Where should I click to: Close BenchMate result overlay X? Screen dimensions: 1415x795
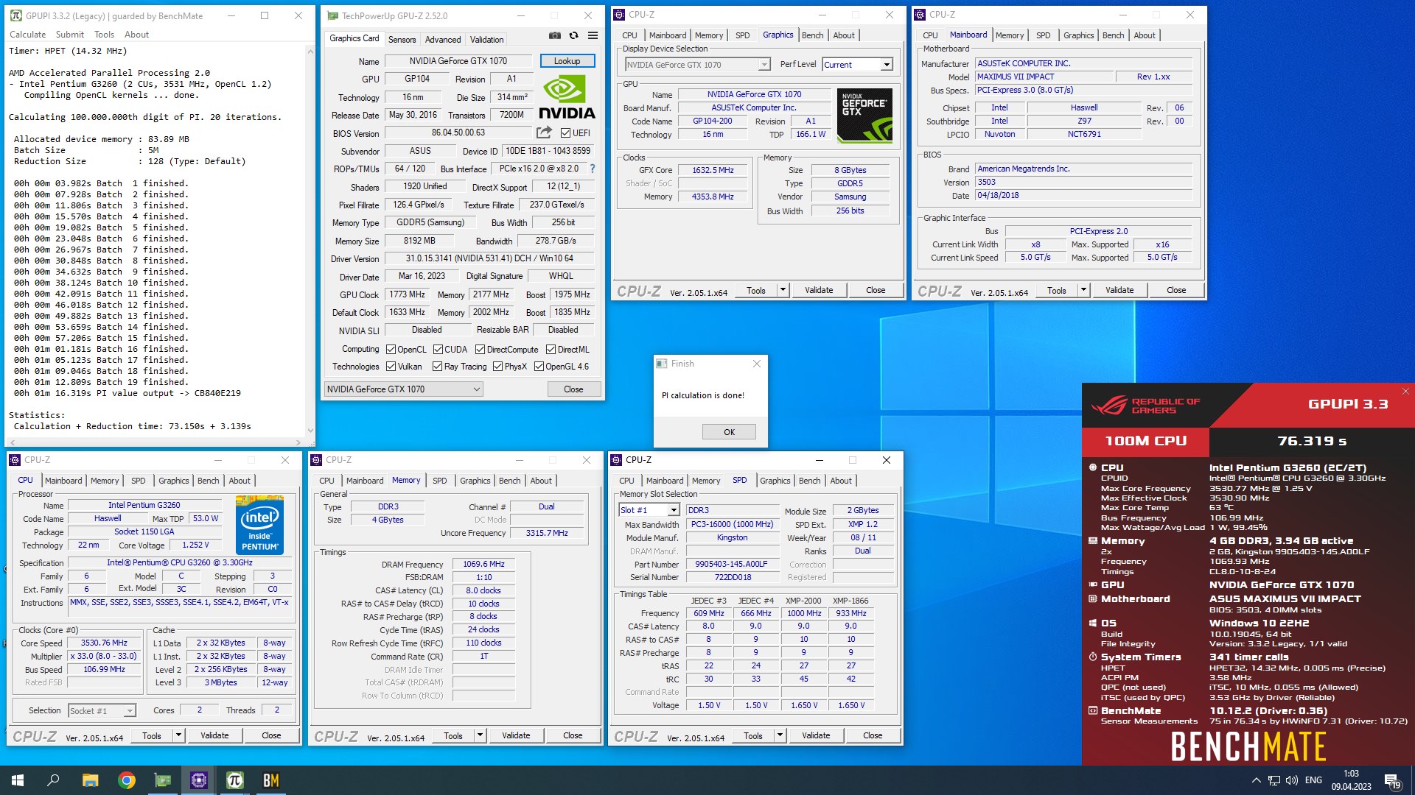(x=1405, y=392)
